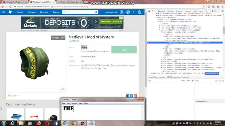Viewport: 225px width, 126px height.
Task: Open the Robux balance icon
Action: 128,12
